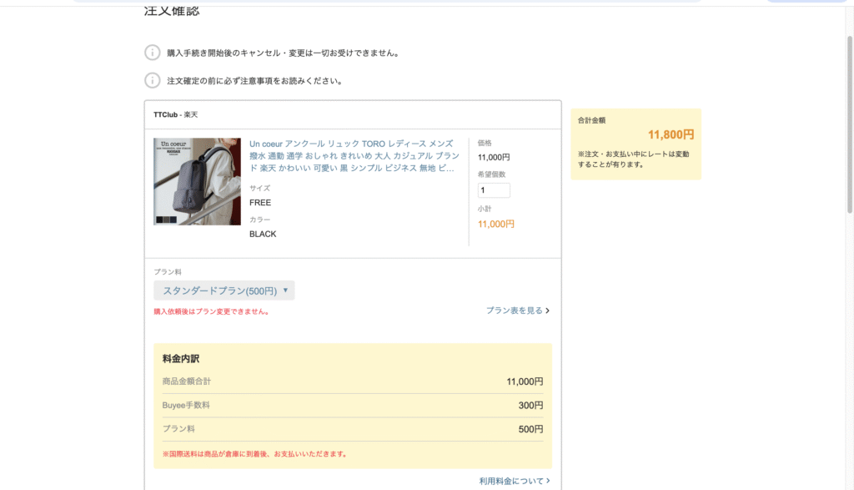This screenshot has height=490, width=854.
Task: Click the TTClub - 楽天 store name
Action: 175,114
